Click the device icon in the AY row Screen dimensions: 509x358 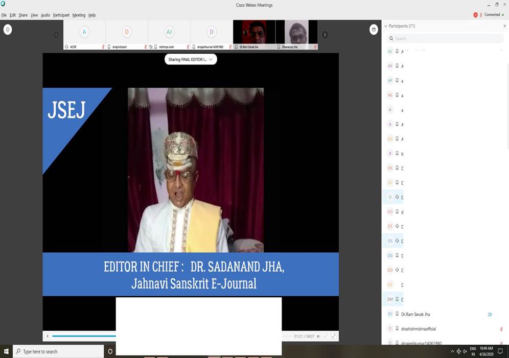pyautogui.click(x=397, y=65)
